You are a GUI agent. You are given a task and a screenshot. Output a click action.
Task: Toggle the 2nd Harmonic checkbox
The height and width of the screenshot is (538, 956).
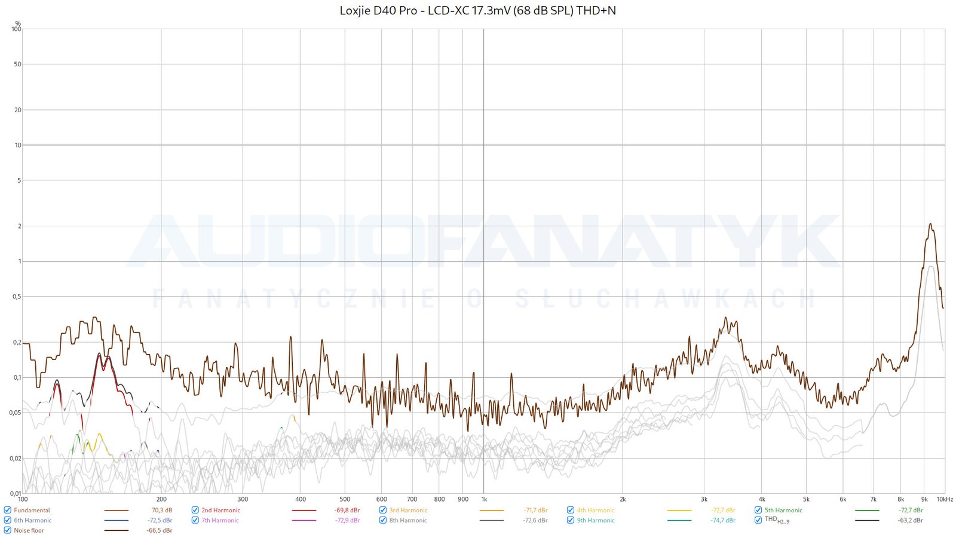(195, 510)
